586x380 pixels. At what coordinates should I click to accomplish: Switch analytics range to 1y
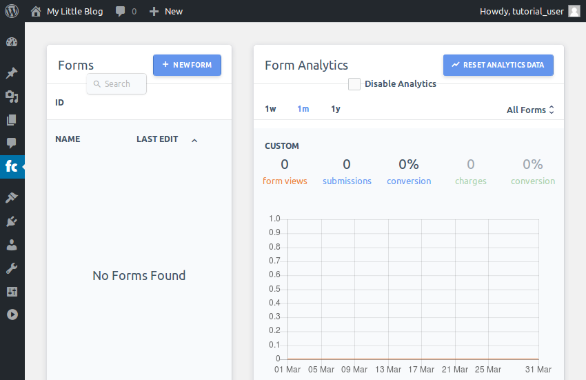336,109
